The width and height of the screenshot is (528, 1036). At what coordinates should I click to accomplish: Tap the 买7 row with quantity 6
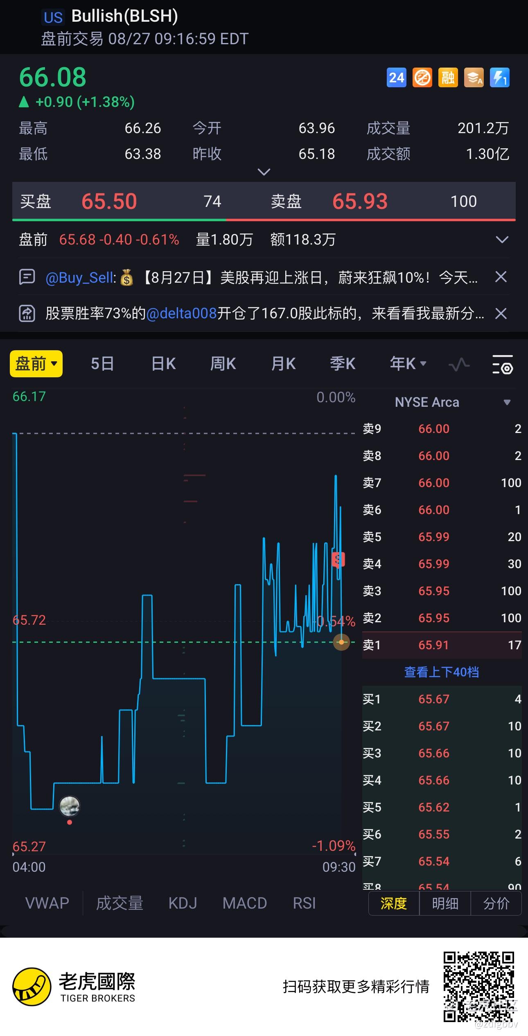pos(442,861)
